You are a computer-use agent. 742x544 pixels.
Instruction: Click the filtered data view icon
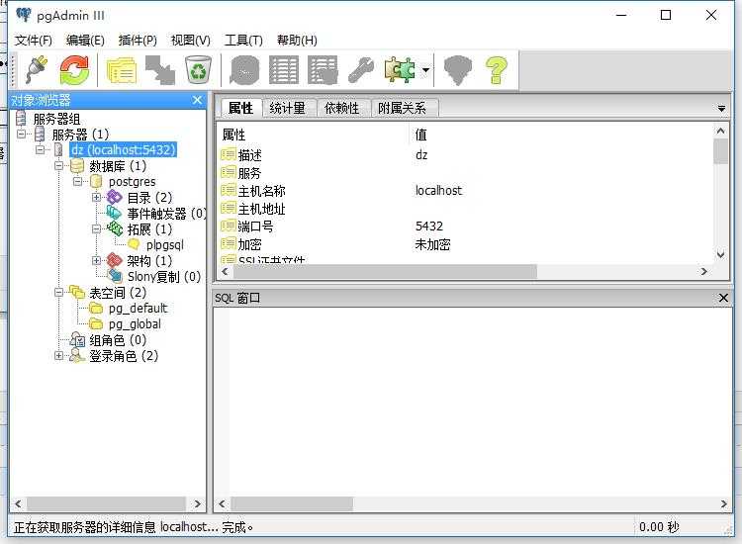[323, 70]
